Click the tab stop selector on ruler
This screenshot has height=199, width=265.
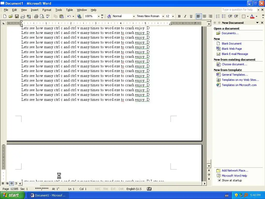tap(3, 23)
